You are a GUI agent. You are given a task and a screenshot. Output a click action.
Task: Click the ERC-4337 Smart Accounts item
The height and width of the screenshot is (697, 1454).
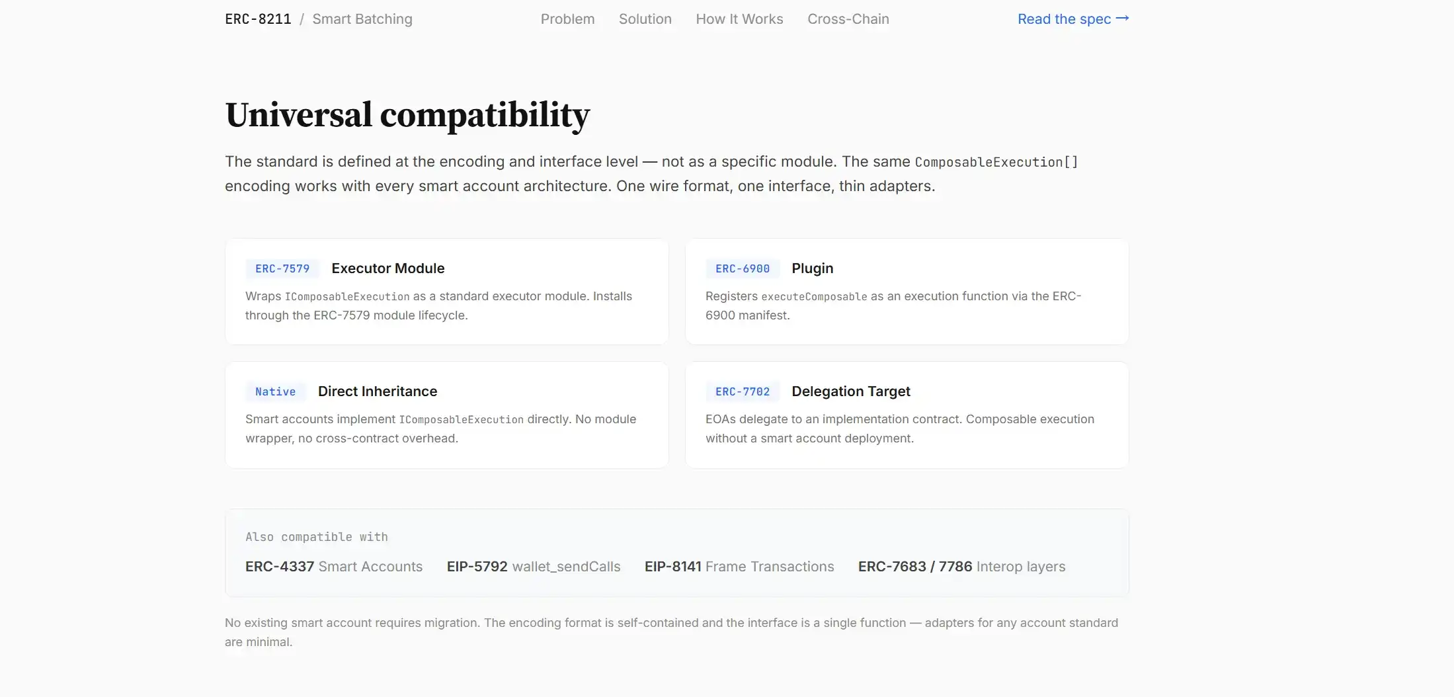click(x=333, y=567)
